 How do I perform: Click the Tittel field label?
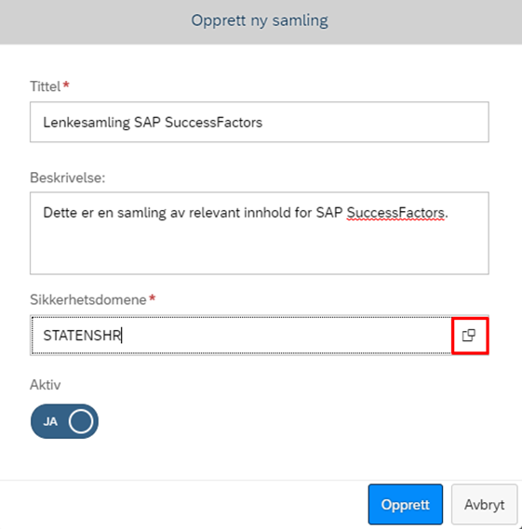tap(46, 86)
